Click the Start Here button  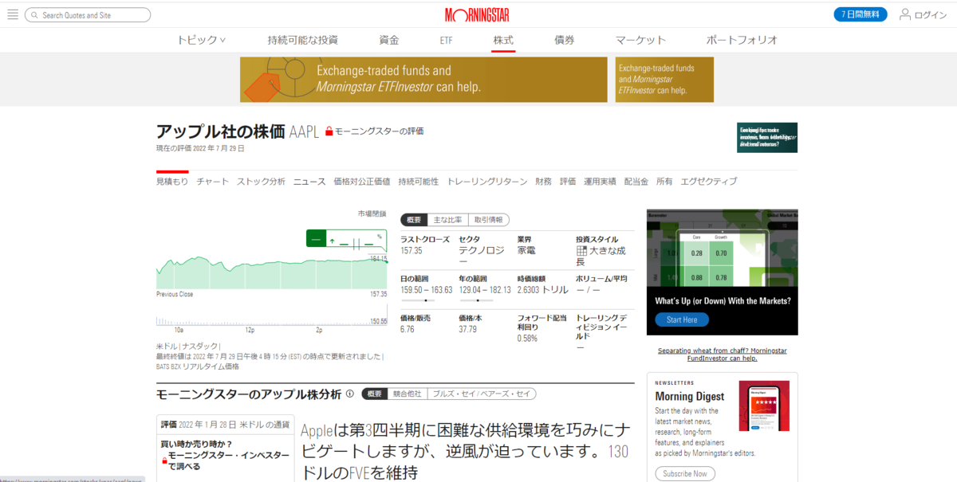point(682,319)
